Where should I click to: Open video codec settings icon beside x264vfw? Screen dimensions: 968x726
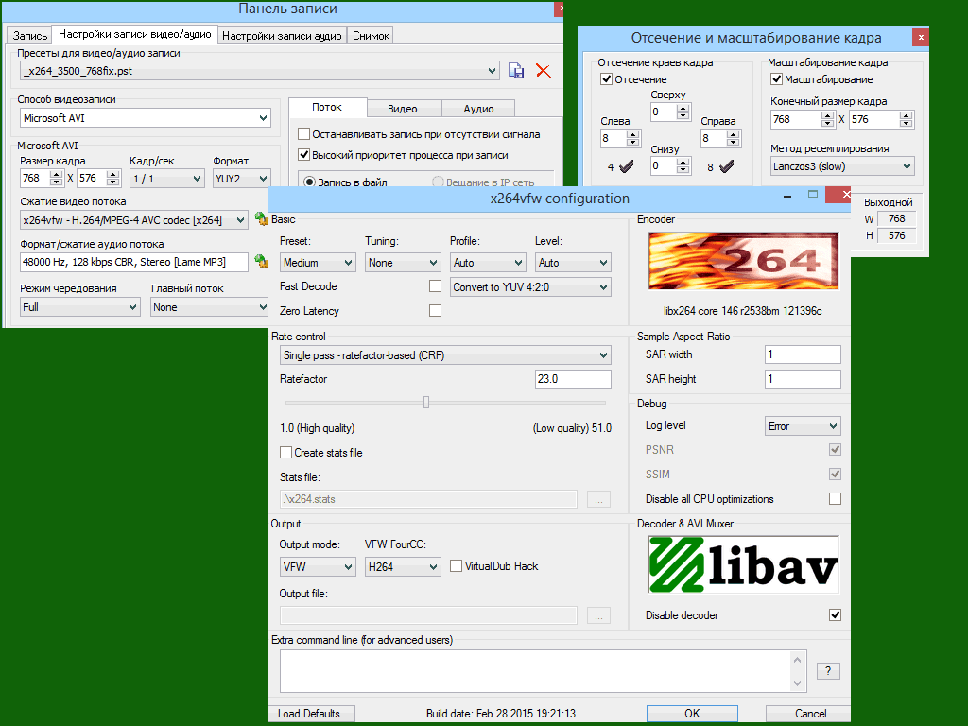261,219
